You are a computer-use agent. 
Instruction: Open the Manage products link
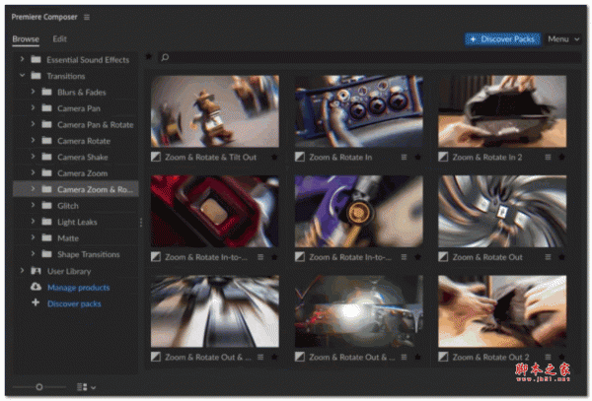(79, 288)
